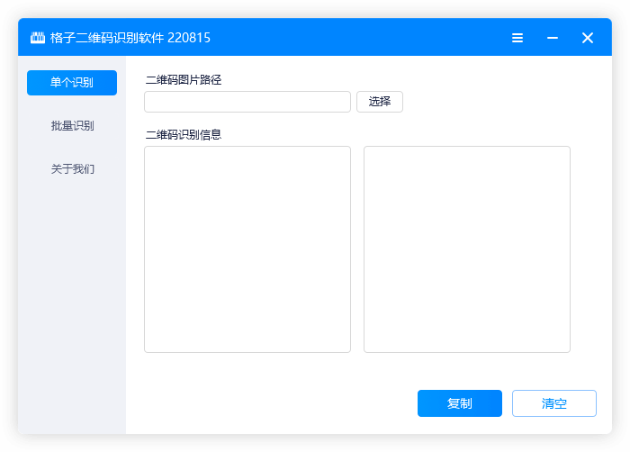Click empty space left of 复制 button
Viewport: 630px width, 452px height.
[270, 403]
